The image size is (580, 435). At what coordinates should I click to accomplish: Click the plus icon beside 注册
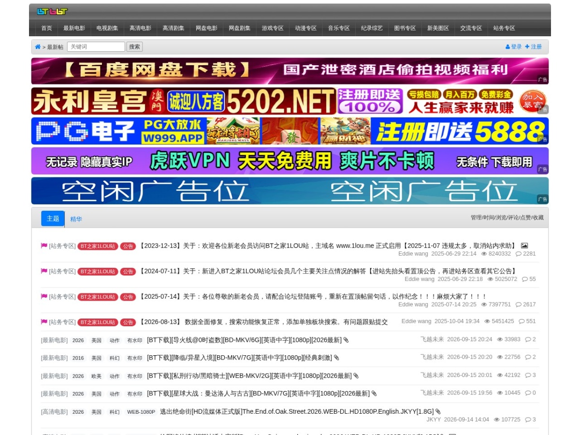click(x=527, y=47)
